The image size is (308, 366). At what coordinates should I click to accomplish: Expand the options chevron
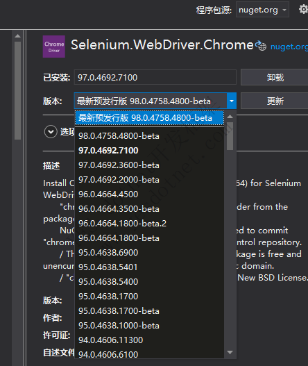pyautogui.click(x=51, y=132)
